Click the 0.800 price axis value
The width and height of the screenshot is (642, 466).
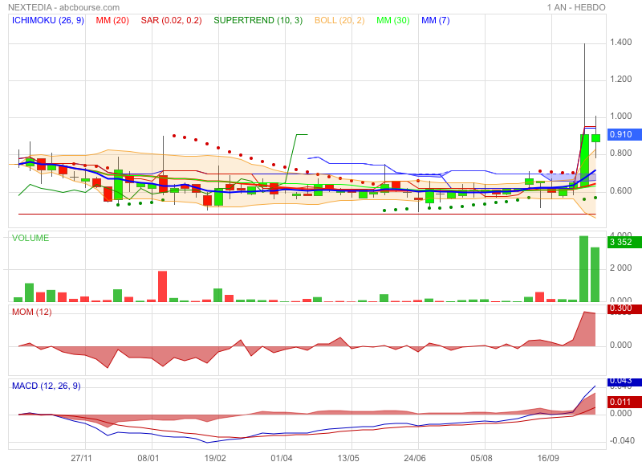pos(620,153)
